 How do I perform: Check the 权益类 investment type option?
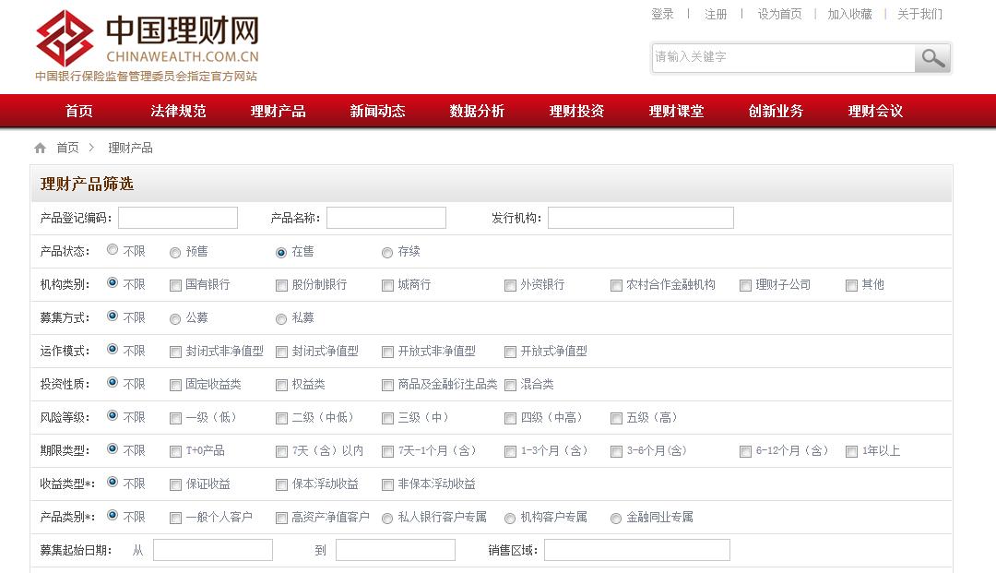pyautogui.click(x=281, y=385)
